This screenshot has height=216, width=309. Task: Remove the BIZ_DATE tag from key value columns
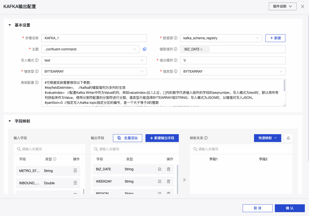(x=202, y=49)
